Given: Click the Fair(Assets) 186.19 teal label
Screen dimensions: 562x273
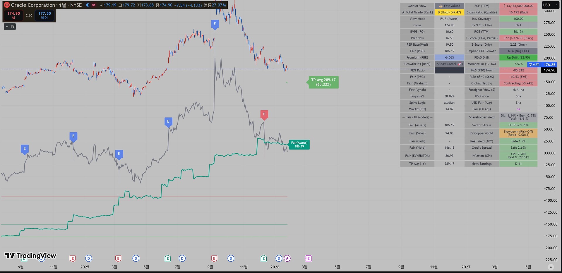Looking at the screenshot, I should (299, 145).
